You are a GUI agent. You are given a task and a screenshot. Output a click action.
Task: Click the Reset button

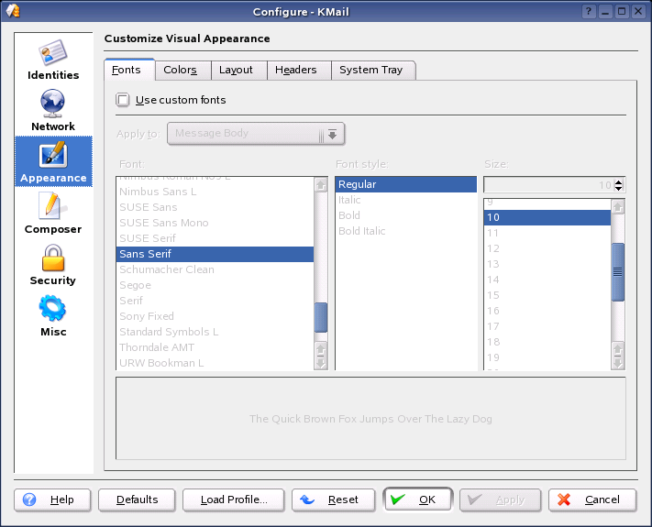tap(332, 500)
